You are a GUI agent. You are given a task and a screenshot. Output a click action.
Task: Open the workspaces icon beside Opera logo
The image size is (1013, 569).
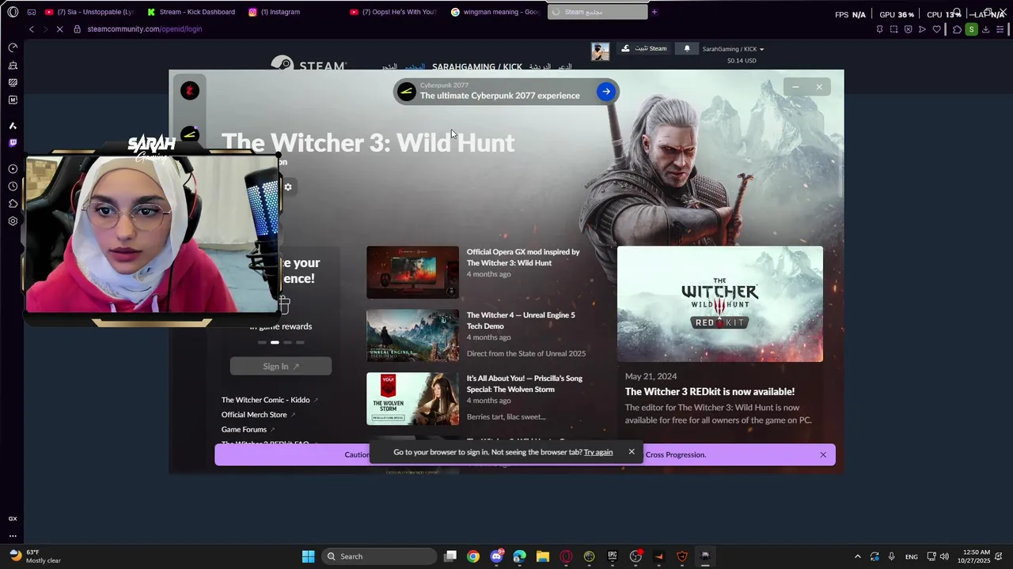[x=32, y=12]
